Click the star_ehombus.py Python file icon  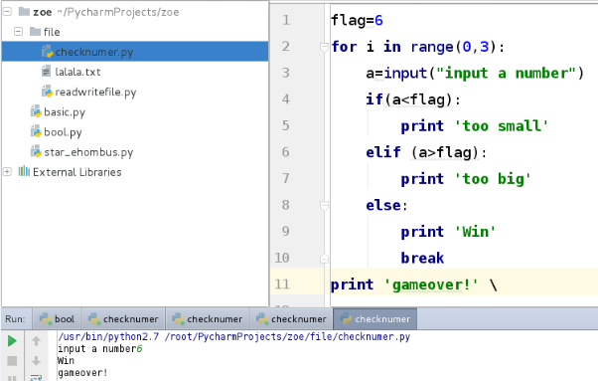(36, 152)
